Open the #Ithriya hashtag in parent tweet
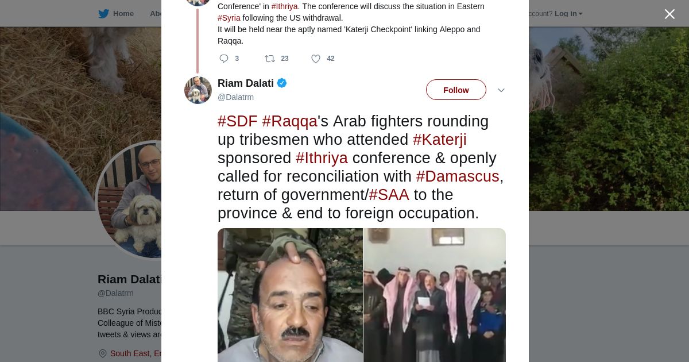Screen dimensions: 689x362 tap(285, 6)
